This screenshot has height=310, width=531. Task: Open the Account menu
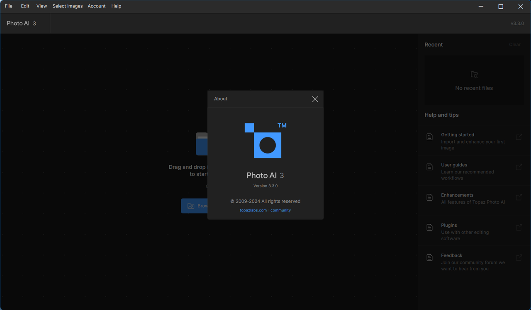[x=97, y=6]
